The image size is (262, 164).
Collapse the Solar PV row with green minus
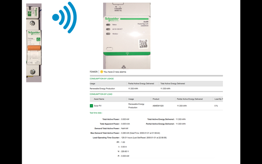pyautogui.click(x=91, y=106)
